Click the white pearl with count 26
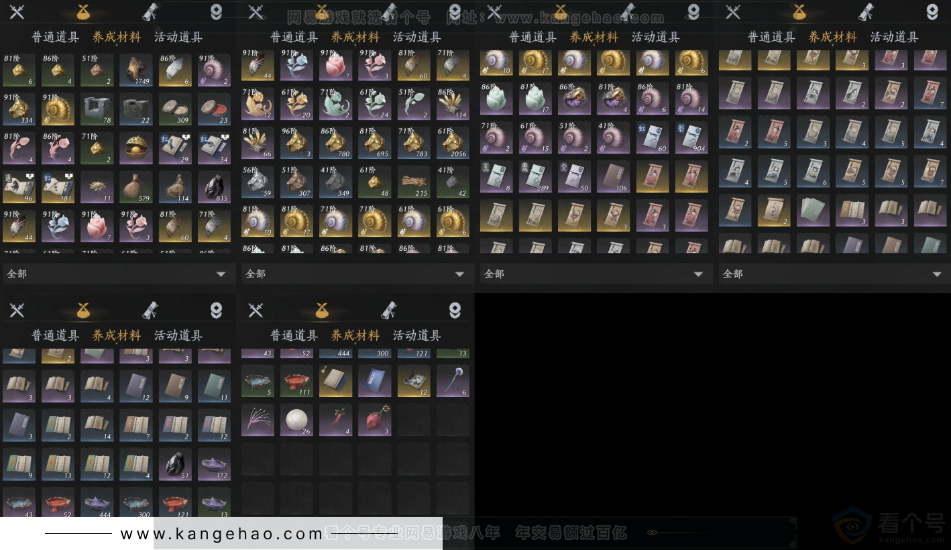951x550 pixels. [296, 420]
